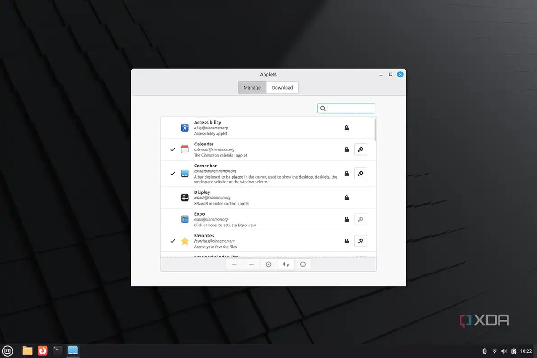Viewport: 537px width, 358px height.
Task: Click the Corner bar applet icon
Action: click(x=185, y=173)
